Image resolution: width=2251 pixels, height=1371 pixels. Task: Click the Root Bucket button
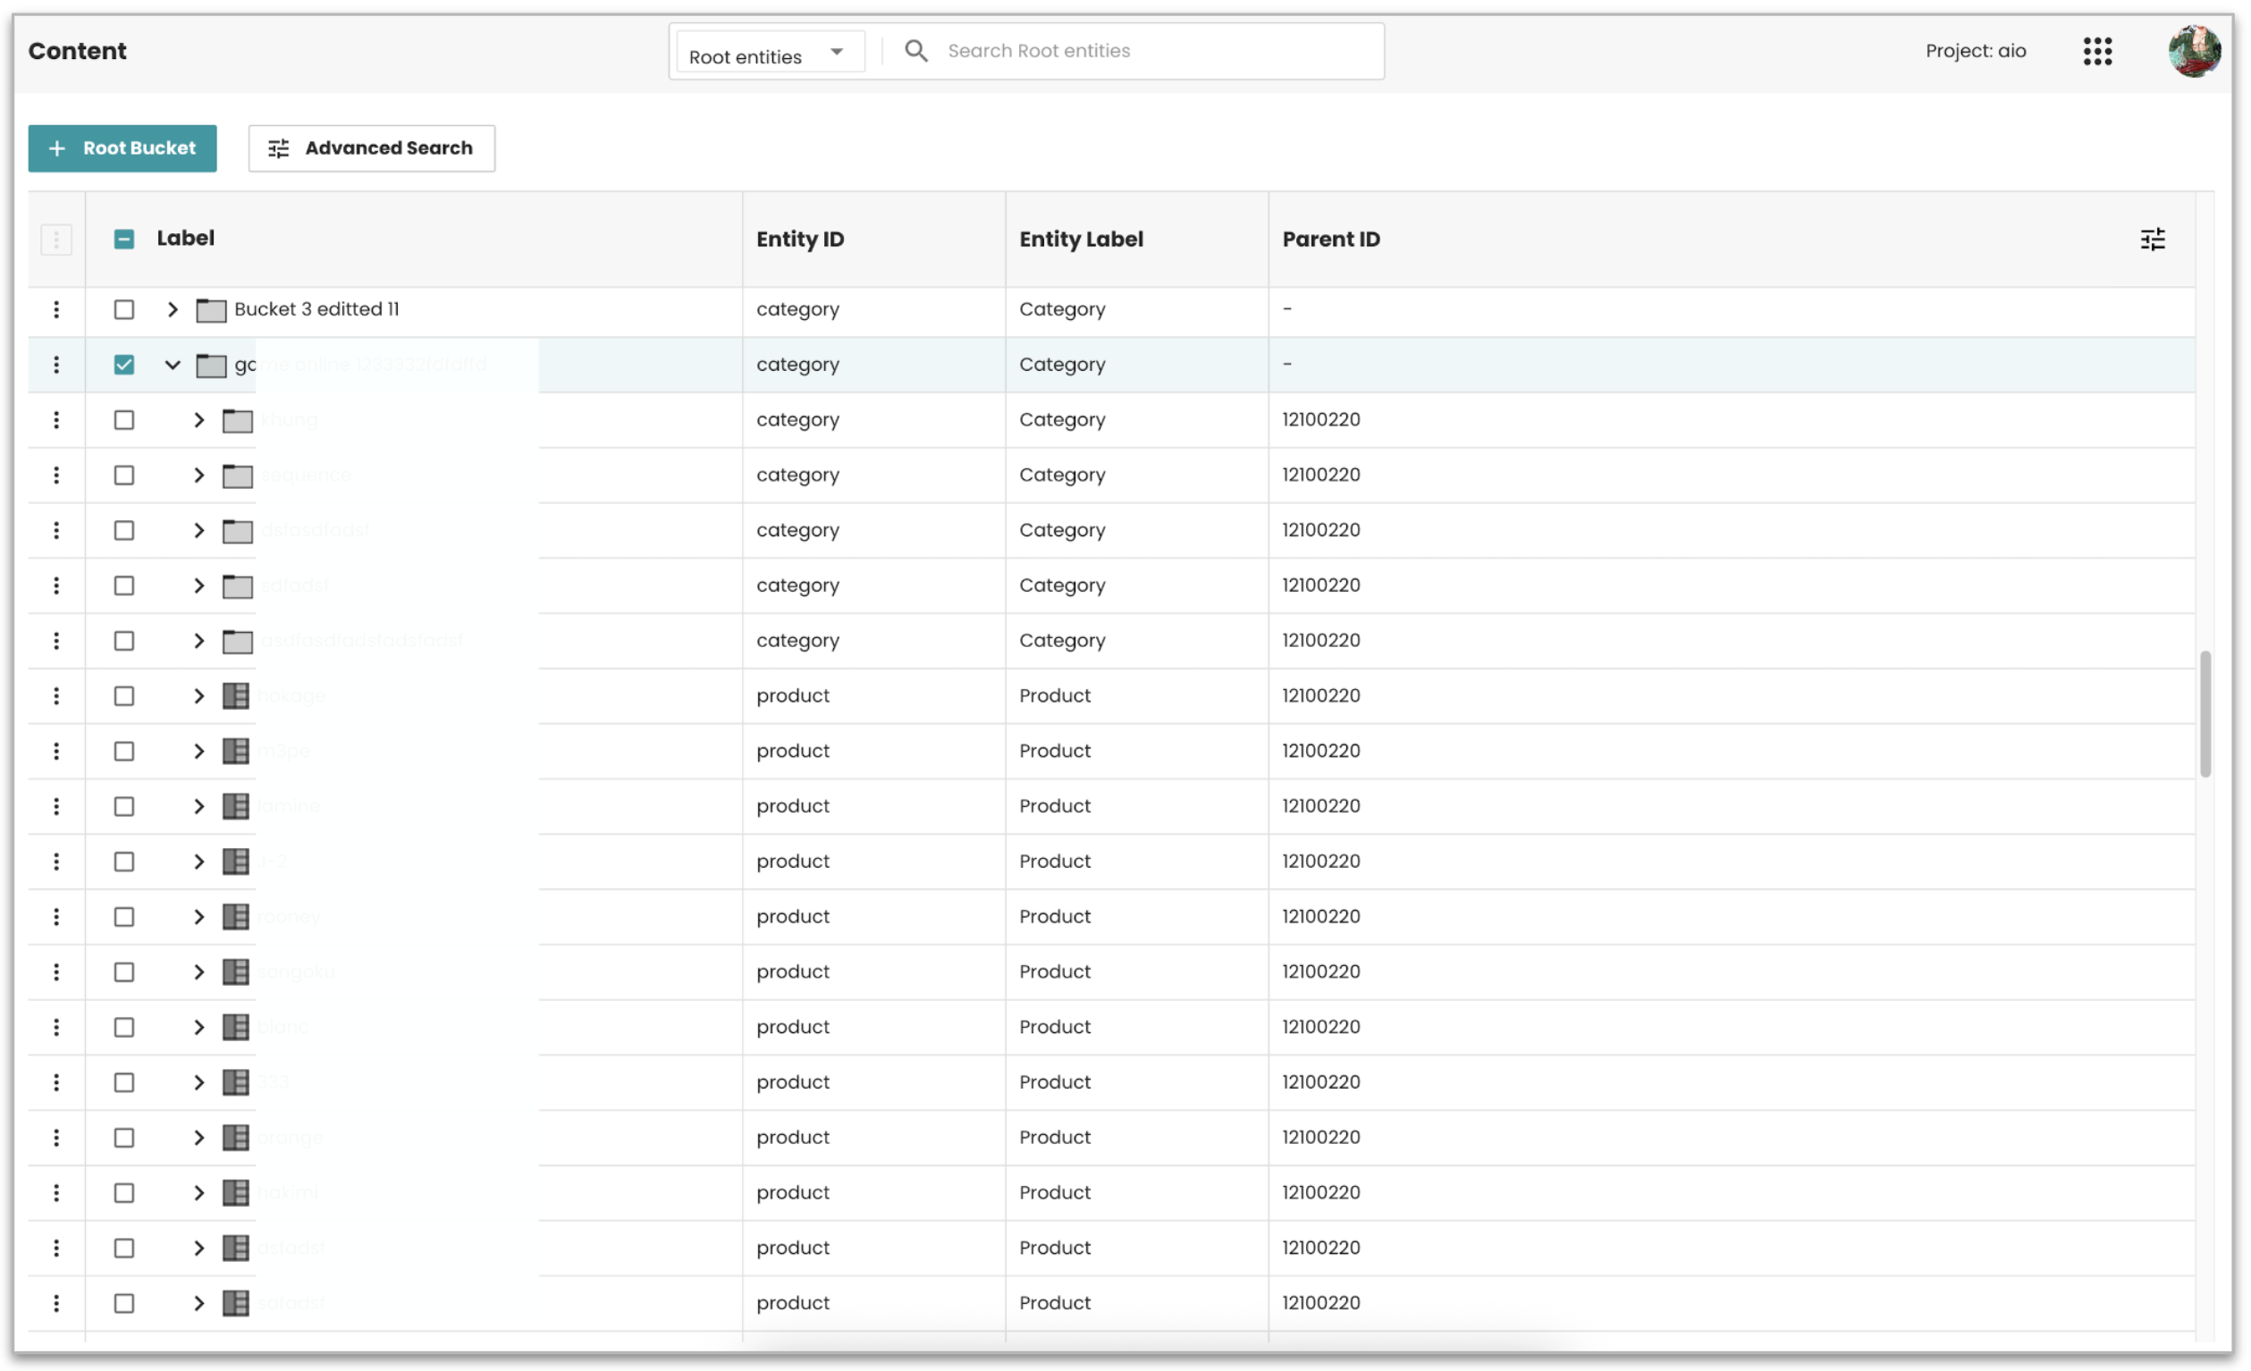pos(122,148)
